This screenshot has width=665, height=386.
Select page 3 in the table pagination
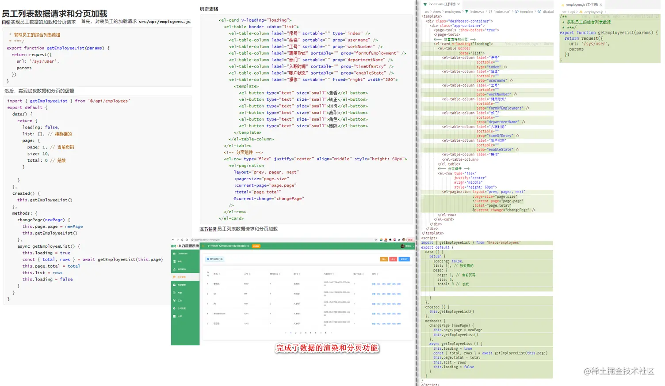301,333
